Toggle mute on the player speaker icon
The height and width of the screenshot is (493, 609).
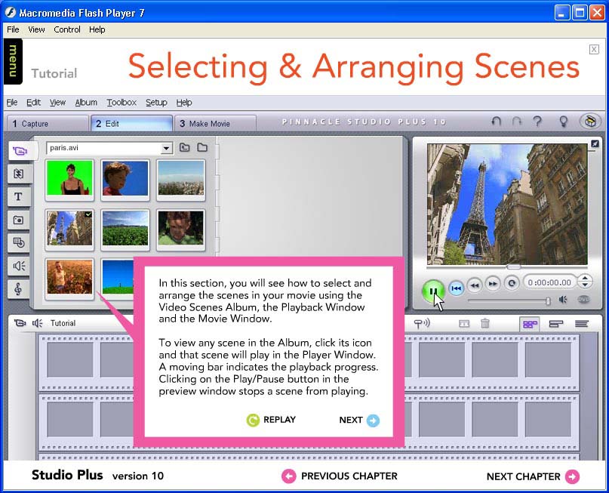pos(563,300)
